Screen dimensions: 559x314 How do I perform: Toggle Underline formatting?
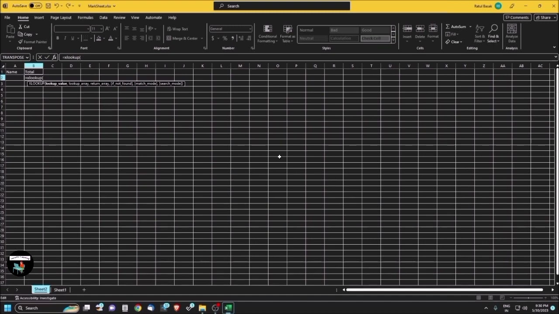72,38
